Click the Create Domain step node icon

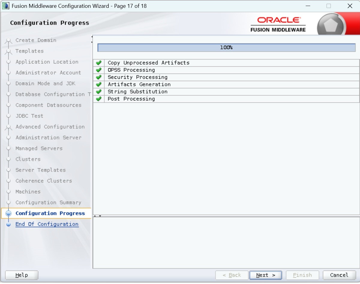tap(8, 41)
